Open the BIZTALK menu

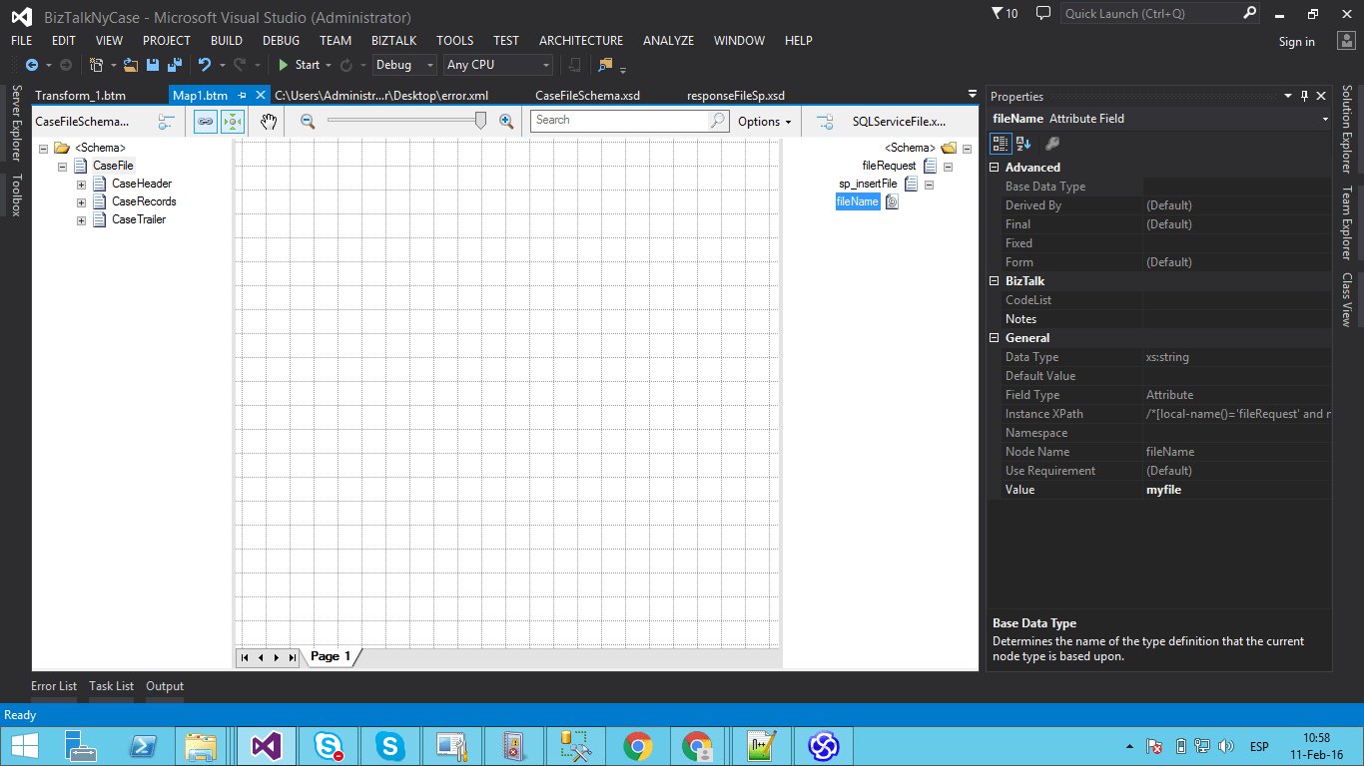click(x=393, y=41)
